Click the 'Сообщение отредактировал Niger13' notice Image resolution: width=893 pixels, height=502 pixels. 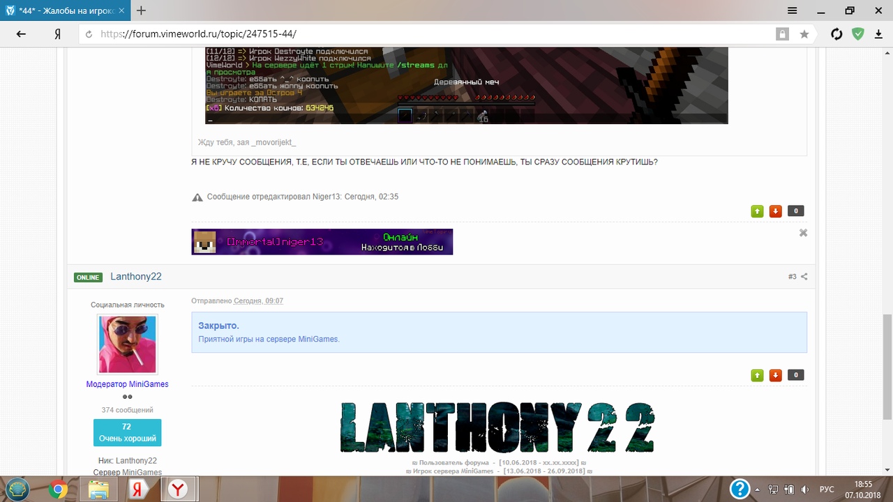[303, 197]
